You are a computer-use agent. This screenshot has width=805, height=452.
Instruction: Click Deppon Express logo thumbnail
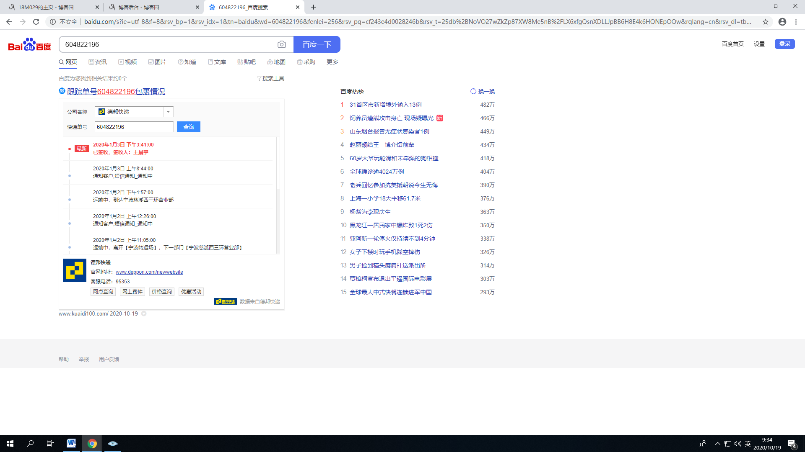75,270
